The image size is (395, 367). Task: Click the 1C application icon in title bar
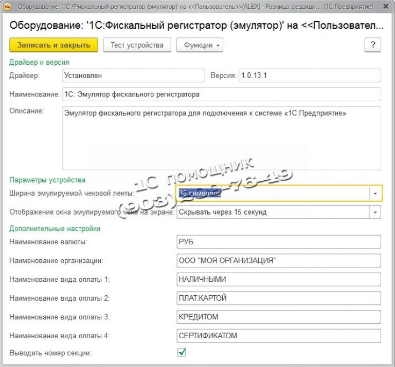(7, 6)
